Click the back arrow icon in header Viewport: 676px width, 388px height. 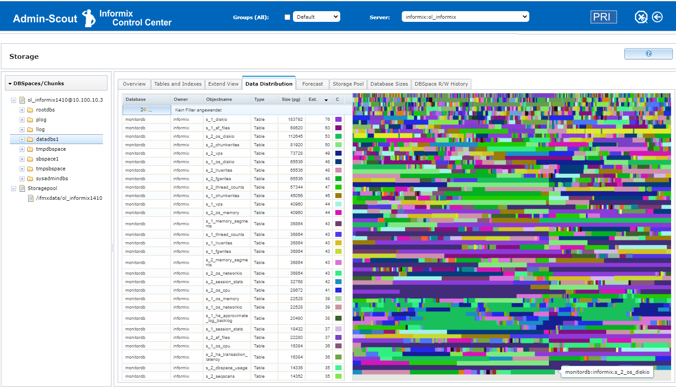click(657, 17)
